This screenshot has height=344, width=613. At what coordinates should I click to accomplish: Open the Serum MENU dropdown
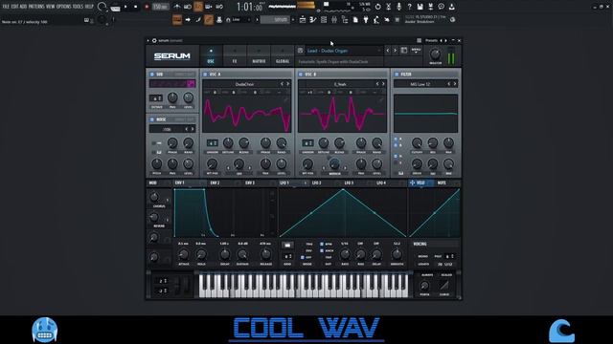pyautogui.click(x=416, y=51)
